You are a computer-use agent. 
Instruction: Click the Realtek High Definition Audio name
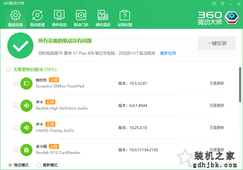(62, 109)
